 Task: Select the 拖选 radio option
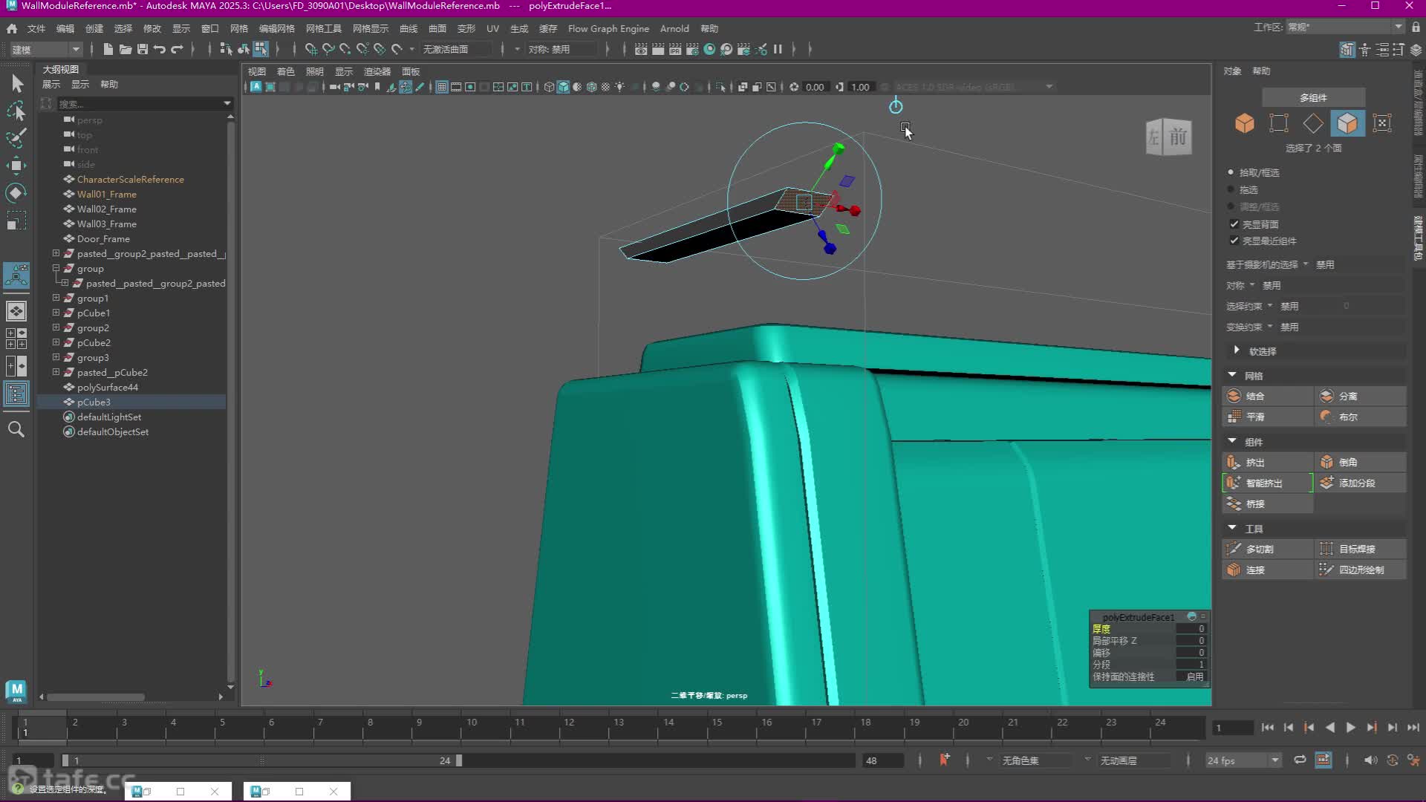(1231, 190)
